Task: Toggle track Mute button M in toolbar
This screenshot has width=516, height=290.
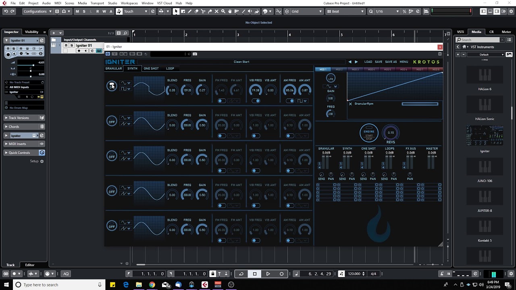Action: click(x=77, y=11)
